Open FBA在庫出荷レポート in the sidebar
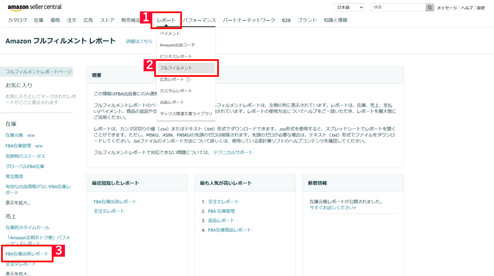Screen dimensions: 494x276 [x=27, y=254]
